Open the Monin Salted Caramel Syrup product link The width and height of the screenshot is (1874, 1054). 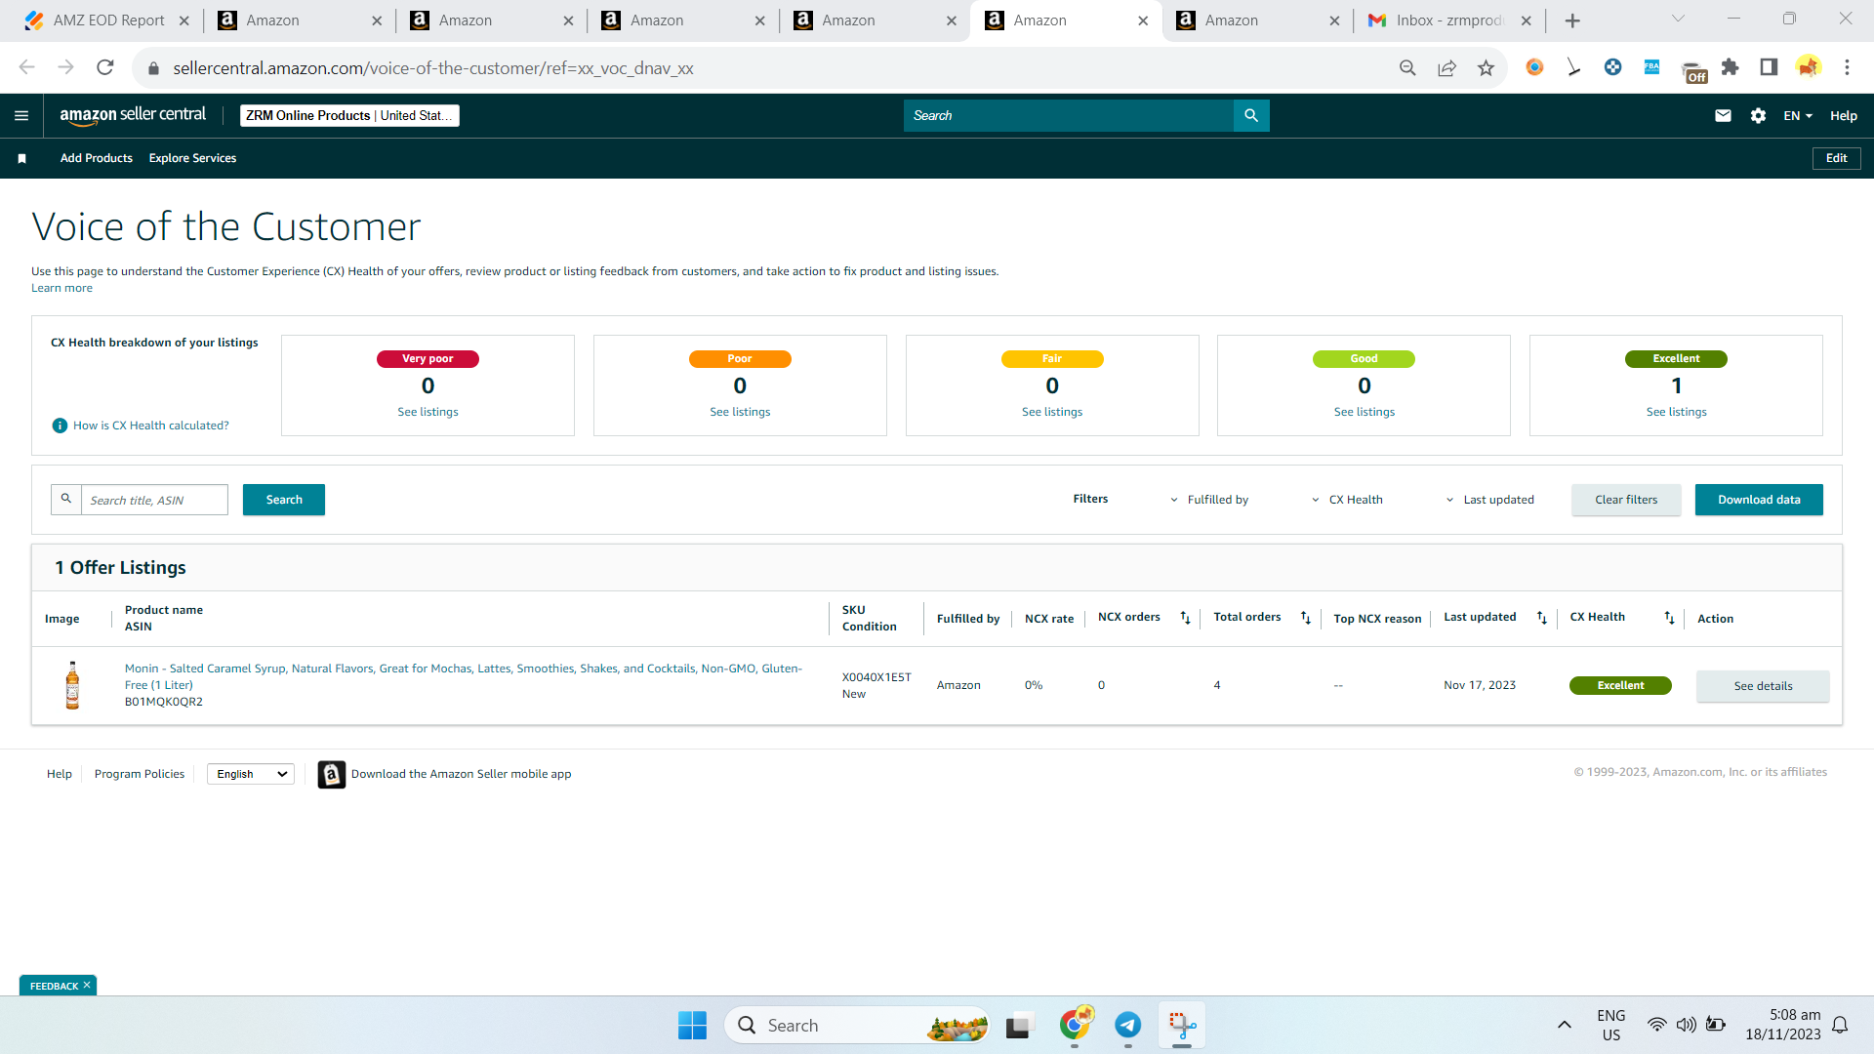click(x=464, y=676)
